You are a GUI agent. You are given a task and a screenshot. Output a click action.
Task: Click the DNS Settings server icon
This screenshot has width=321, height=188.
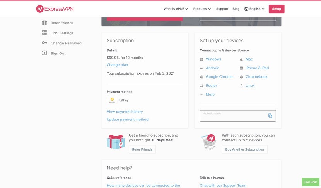coord(44,32)
